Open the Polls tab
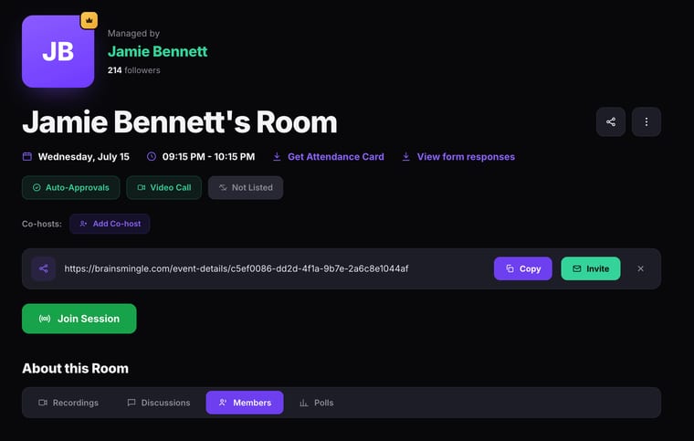The image size is (694, 441). pyautogui.click(x=317, y=403)
